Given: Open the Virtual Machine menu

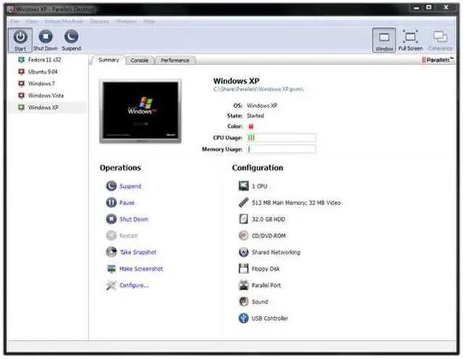Looking at the screenshot, I should click(x=64, y=22).
